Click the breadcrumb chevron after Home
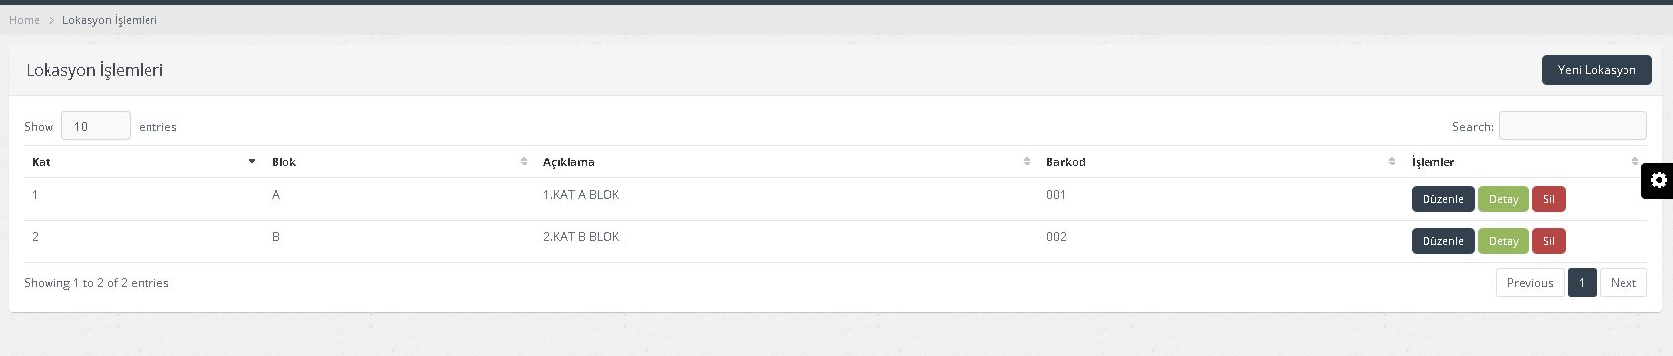1673x356 pixels. pos(51,20)
